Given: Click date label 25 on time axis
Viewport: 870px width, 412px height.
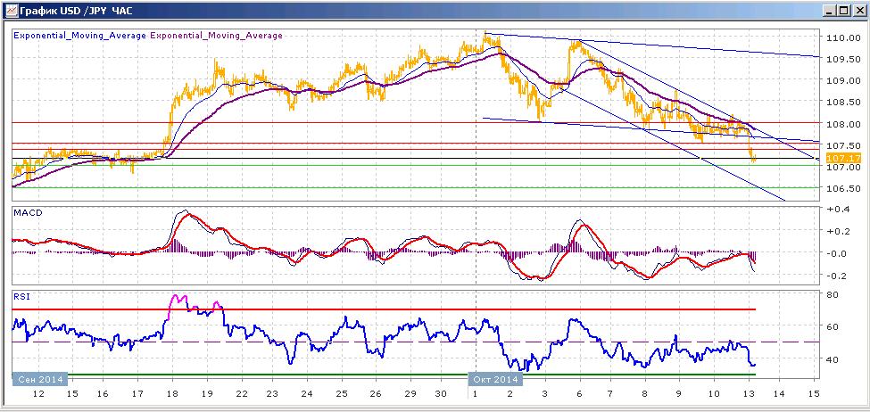Looking at the screenshot, I should 341,393.
